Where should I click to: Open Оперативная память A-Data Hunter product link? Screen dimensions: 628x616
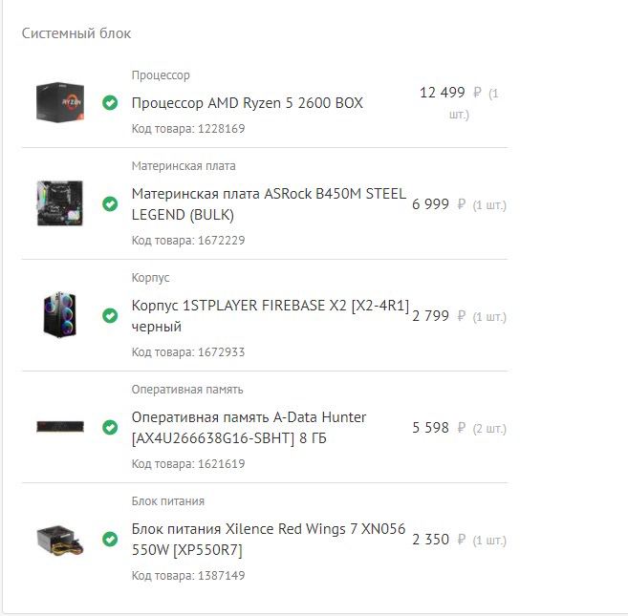point(249,428)
